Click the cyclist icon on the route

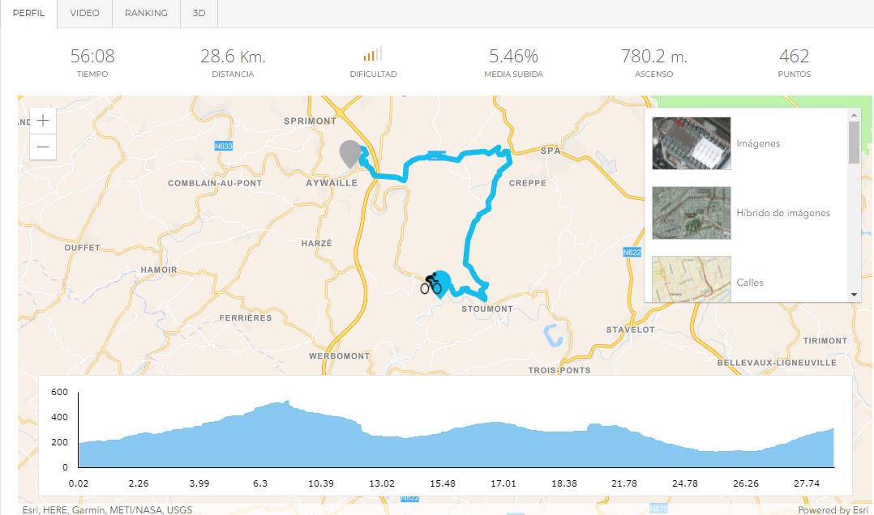431,284
